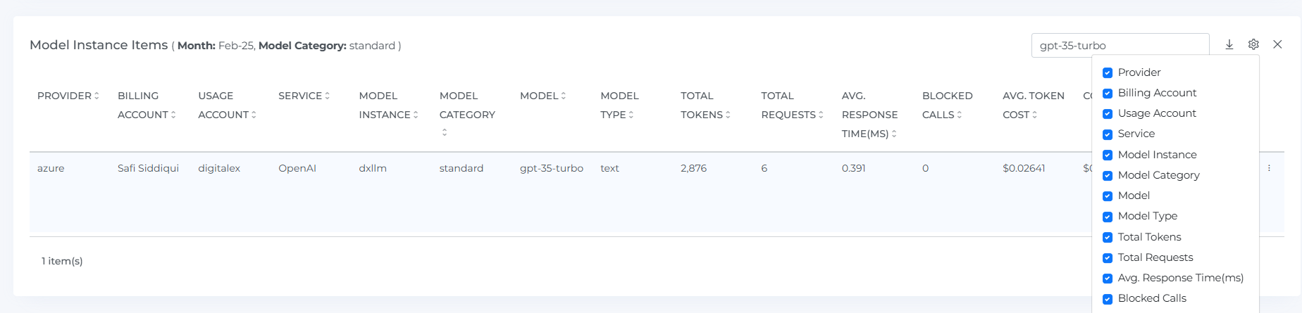The height and width of the screenshot is (313, 1302).
Task: Toggle the Usage Account column option
Action: tap(1108, 114)
